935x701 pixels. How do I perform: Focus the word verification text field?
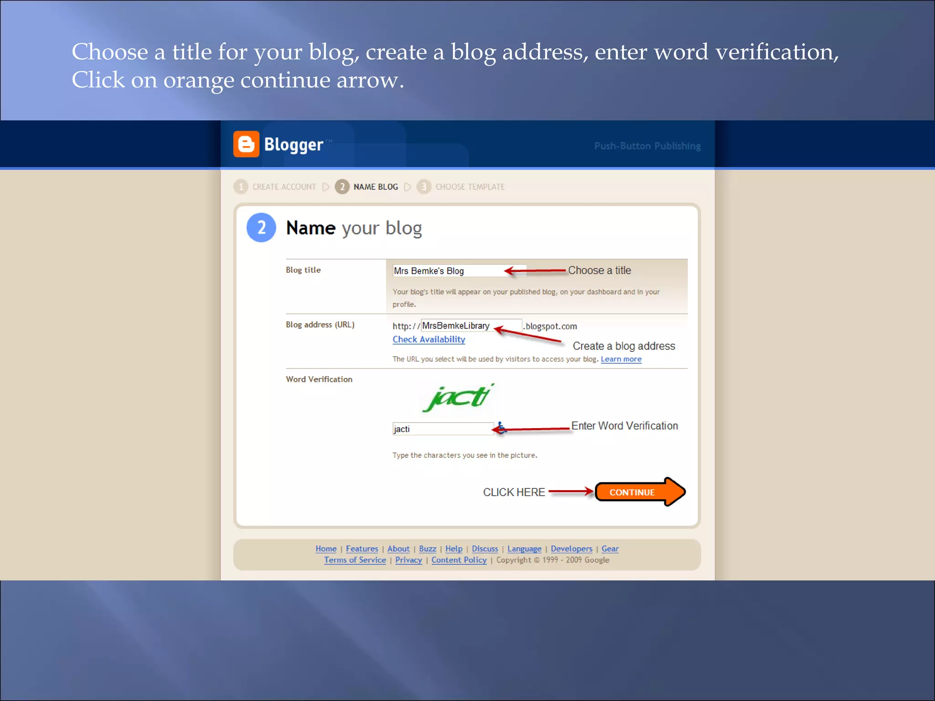[443, 429]
